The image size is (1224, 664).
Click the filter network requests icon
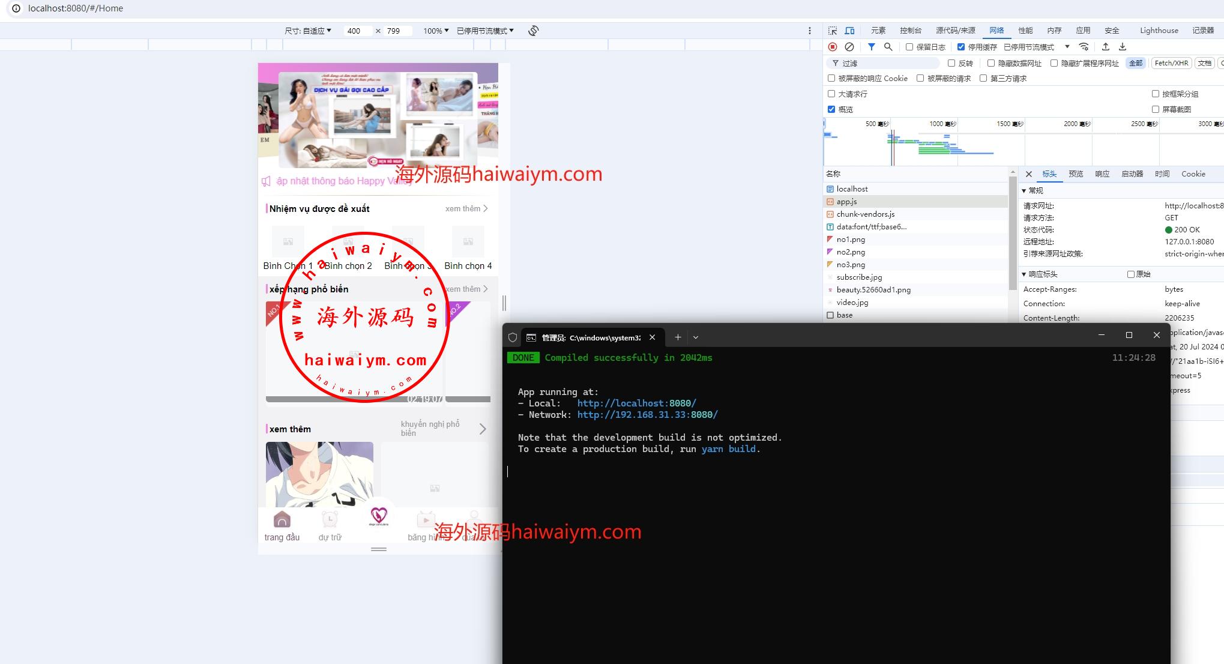pyautogui.click(x=871, y=47)
